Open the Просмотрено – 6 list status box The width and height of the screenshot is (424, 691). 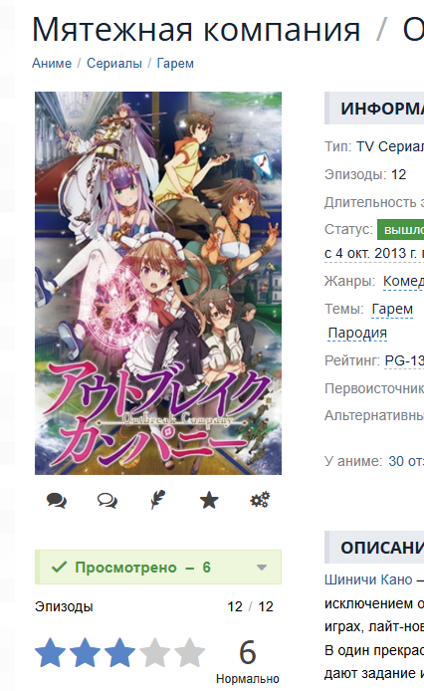158,568
